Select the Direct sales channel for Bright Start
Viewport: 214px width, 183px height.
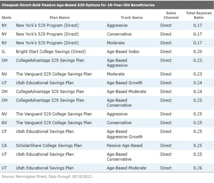pyautogui.click(x=166, y=52)
